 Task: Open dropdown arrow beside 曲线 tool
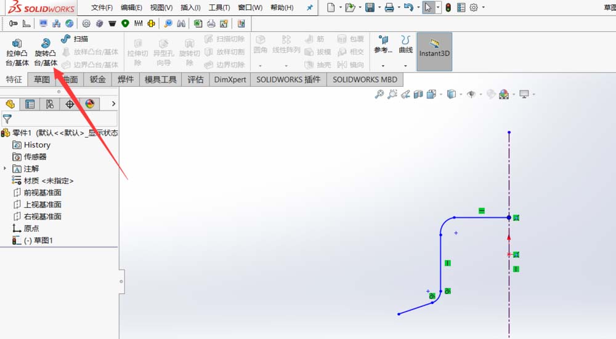405,66
